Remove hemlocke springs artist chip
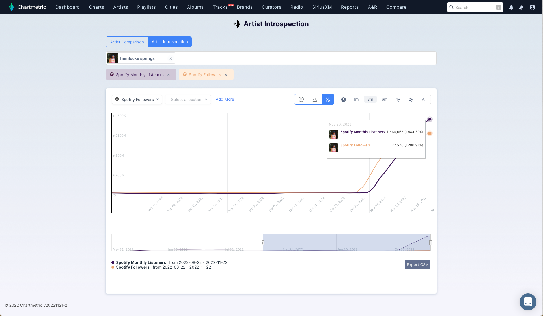Viewport: 543px width, 316px height. pyautogui.click(x=171, y=59)
